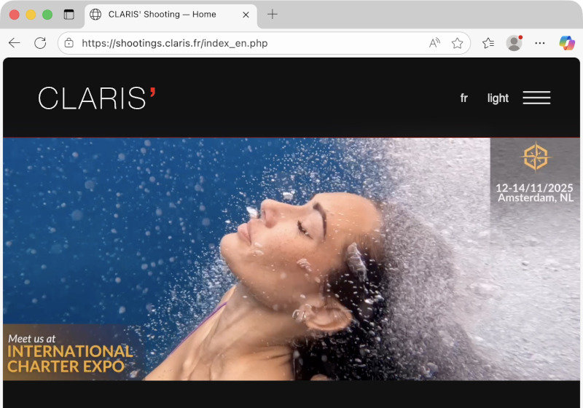Click the CLARIS' logo
Viewport: 583px width, 408px height.
click(97, 98)
